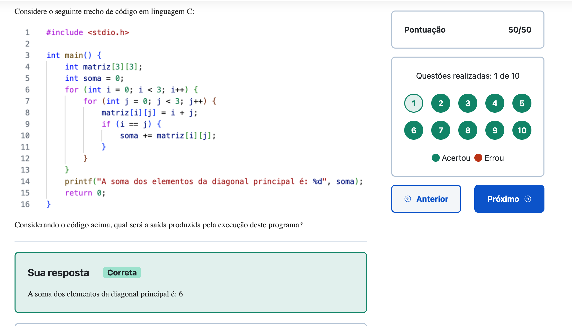572x326 pixels.
Task: Click left arrow icon in Anterior
Action: point(408,199)
